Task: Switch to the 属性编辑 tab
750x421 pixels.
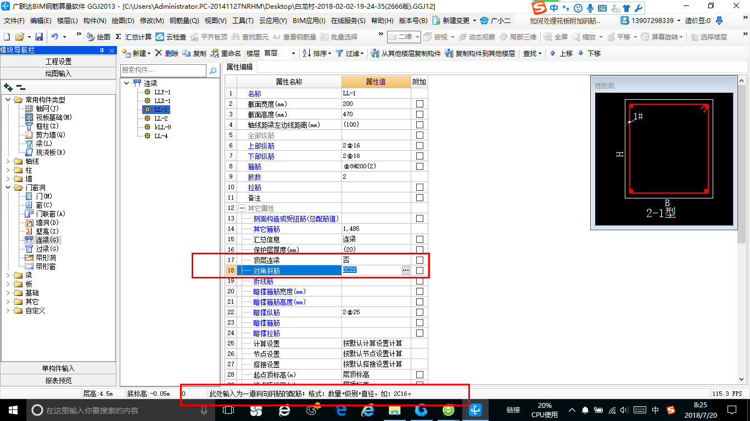Action: pos(240,67)
